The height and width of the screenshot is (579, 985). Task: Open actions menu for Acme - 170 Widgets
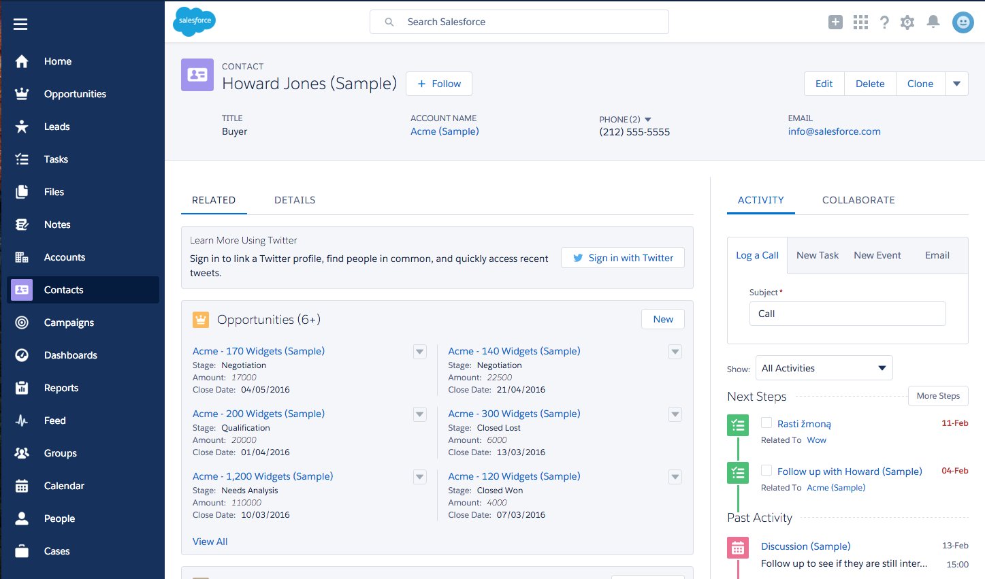click(420, 352)
